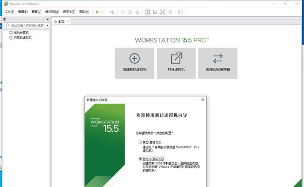Viewport: 304px width, 187px height.
Task: Enter full screen mode icon
Action: point(162,12)
